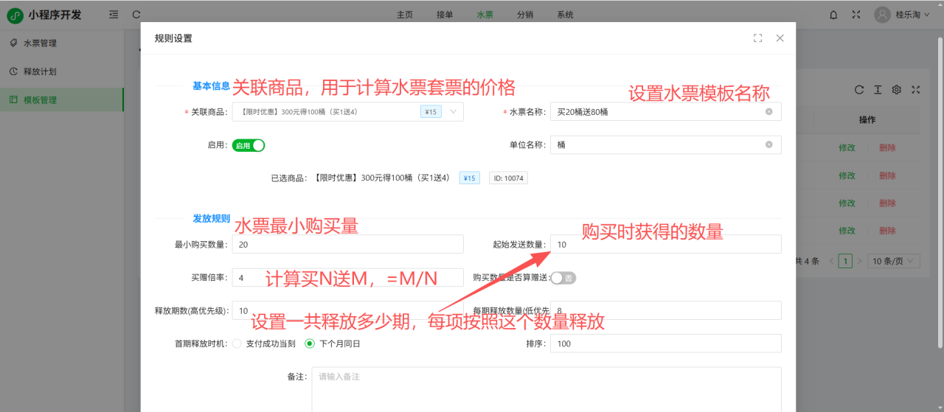The height and width of the screenshot is (412, 944).
Task: Open the 关联商品 dropdown
Action: (x=453, y=112)
